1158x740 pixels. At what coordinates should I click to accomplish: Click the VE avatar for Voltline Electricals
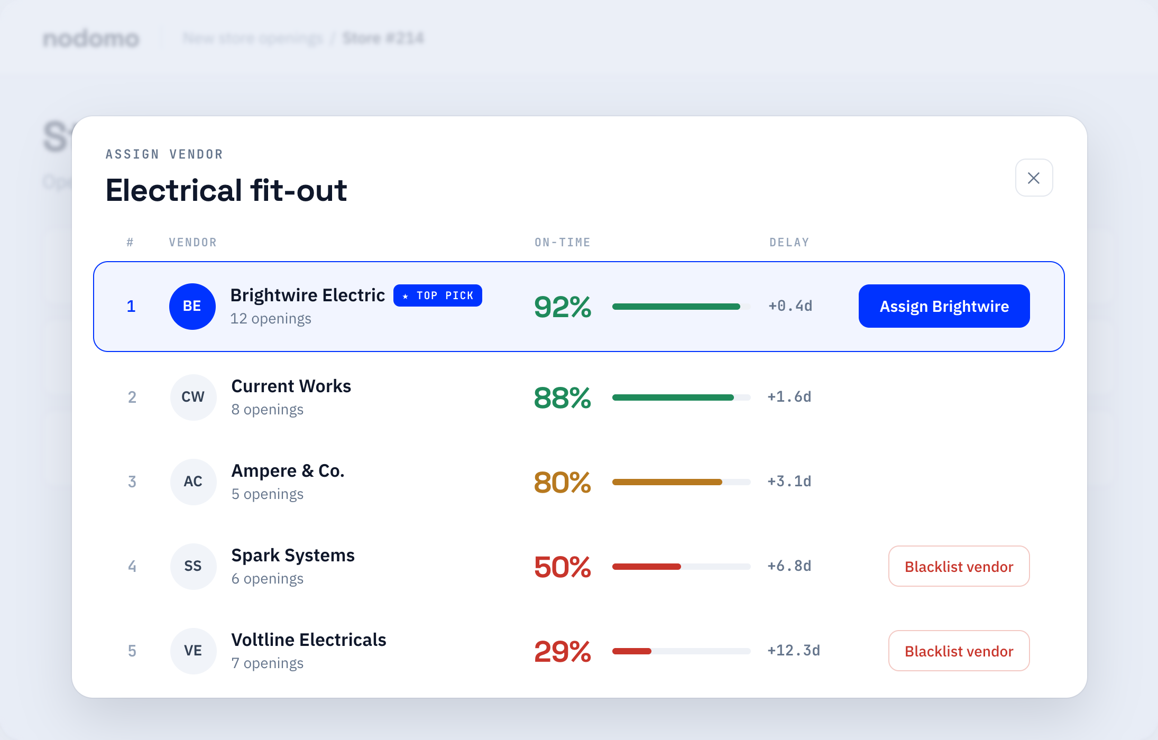193,651
